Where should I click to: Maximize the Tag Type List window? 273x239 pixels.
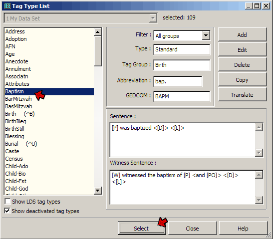point(257,6)
